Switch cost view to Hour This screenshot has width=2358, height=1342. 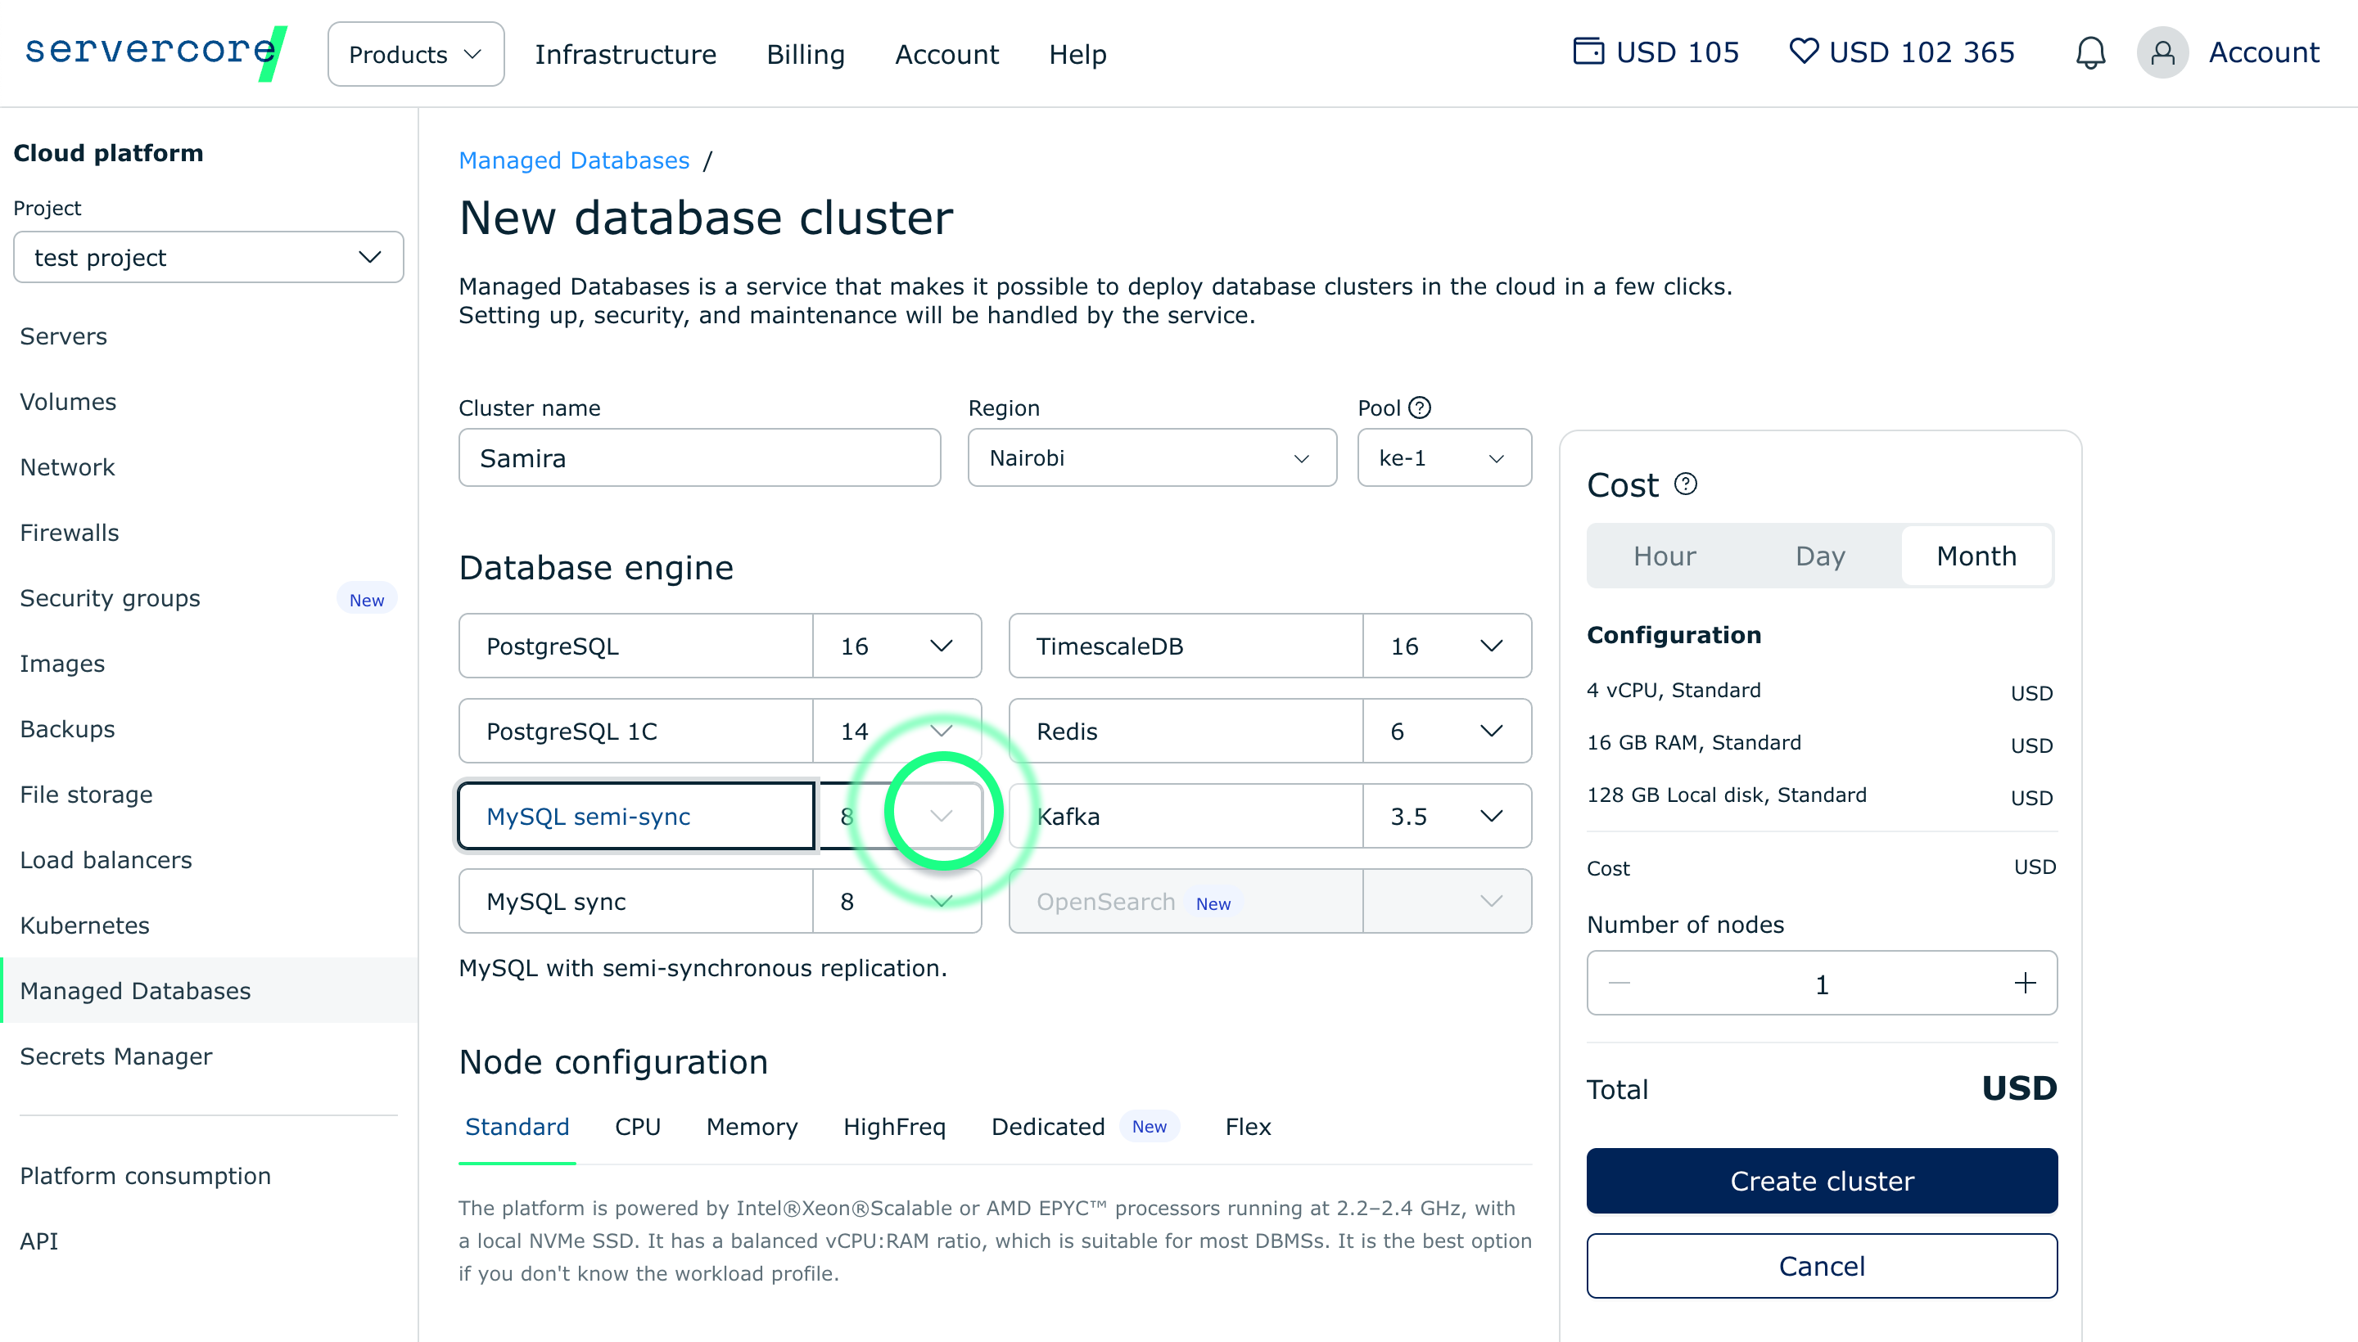(x=1664, y=556)
